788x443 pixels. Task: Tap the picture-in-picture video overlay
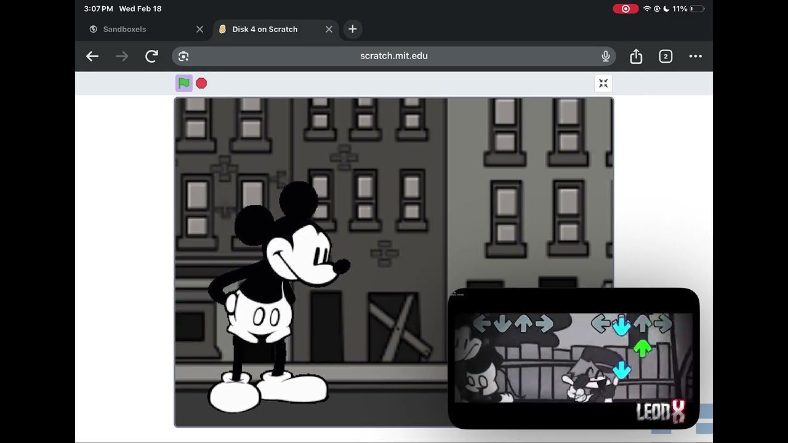click(574, 358)
